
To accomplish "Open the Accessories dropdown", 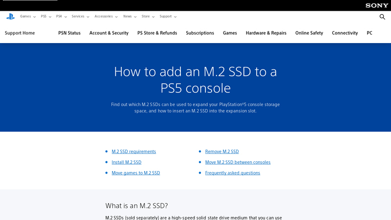I will 106,17.
